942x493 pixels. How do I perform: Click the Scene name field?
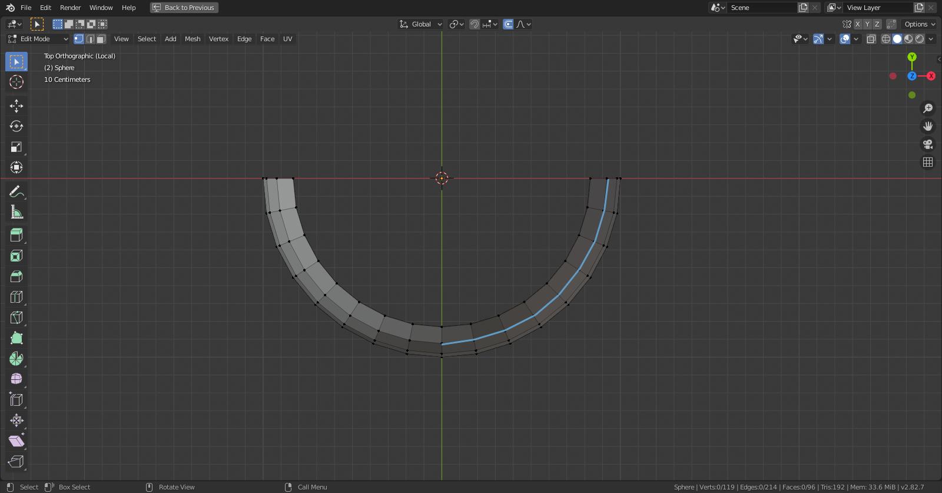coord(762,8)
